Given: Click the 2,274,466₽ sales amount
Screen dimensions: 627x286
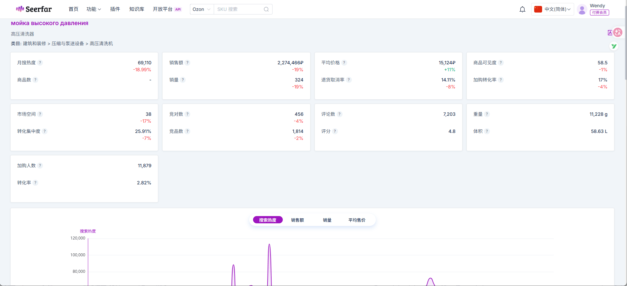Looking at the screenshot, I should coord(290,63).
